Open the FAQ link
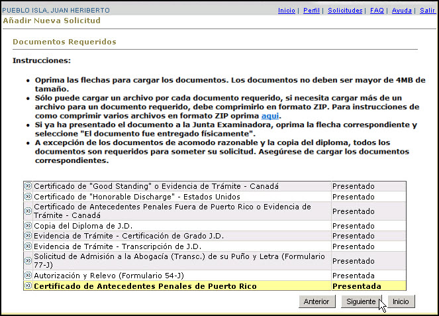 377,11
